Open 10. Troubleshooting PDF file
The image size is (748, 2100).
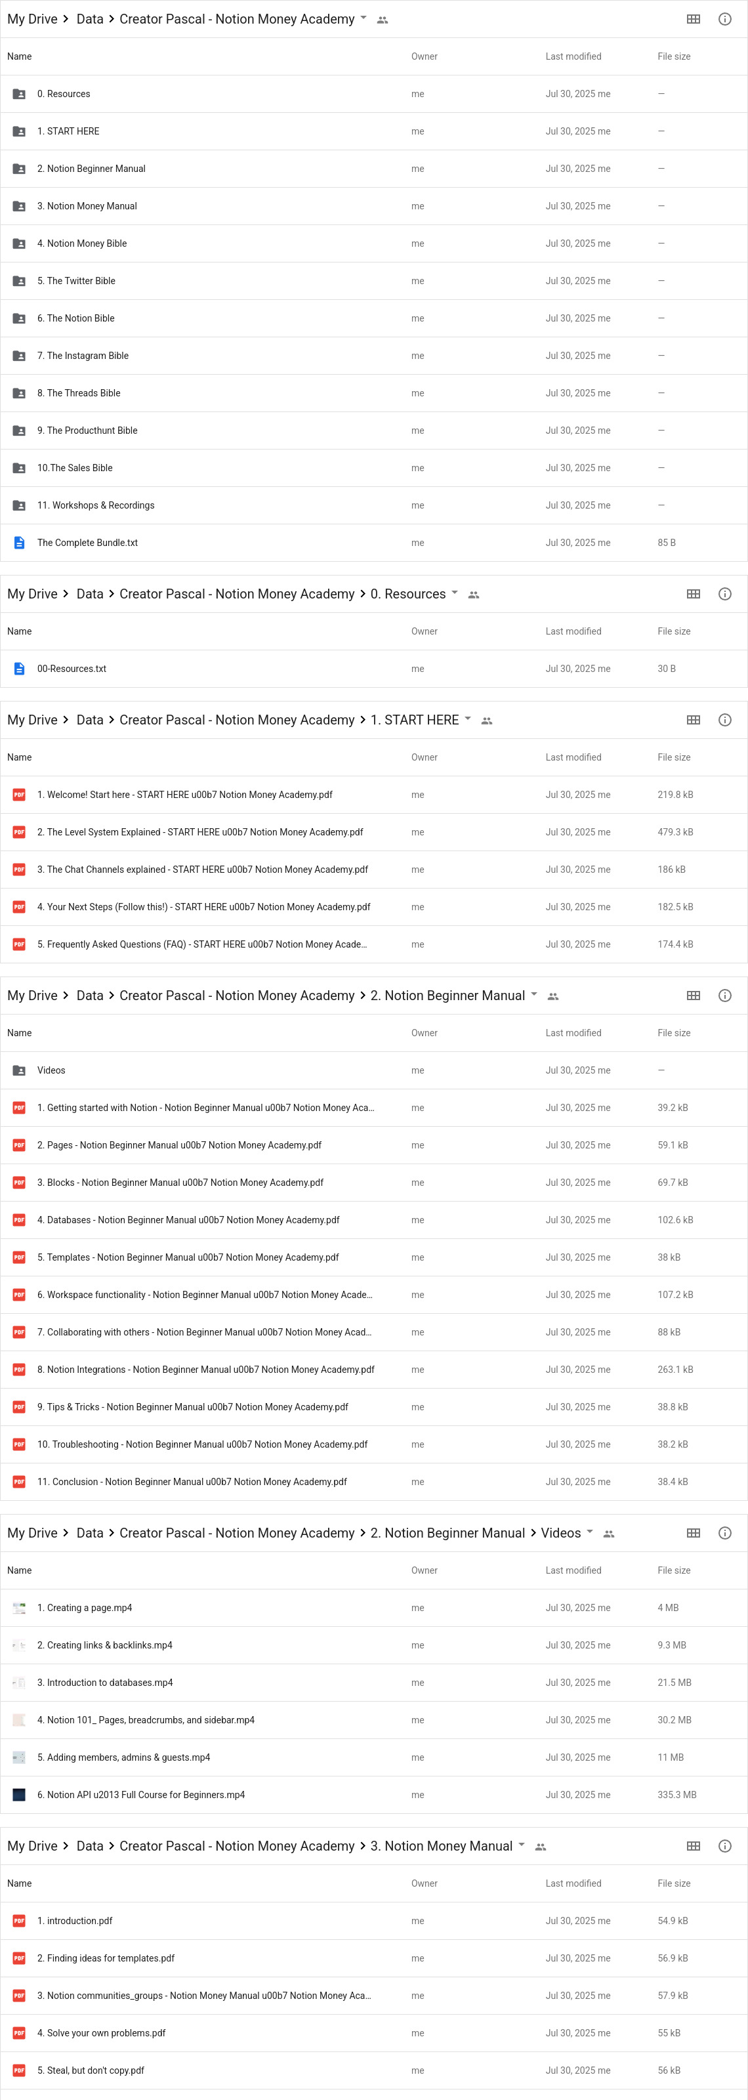coord(202,1445)
